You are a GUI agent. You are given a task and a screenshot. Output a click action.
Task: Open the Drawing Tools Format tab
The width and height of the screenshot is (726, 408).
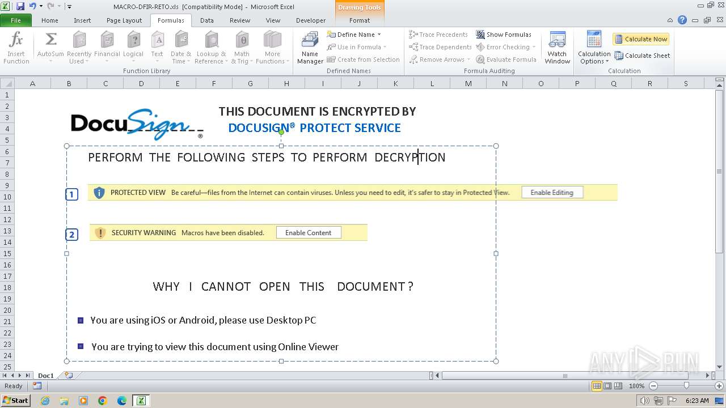click(360, 20)
